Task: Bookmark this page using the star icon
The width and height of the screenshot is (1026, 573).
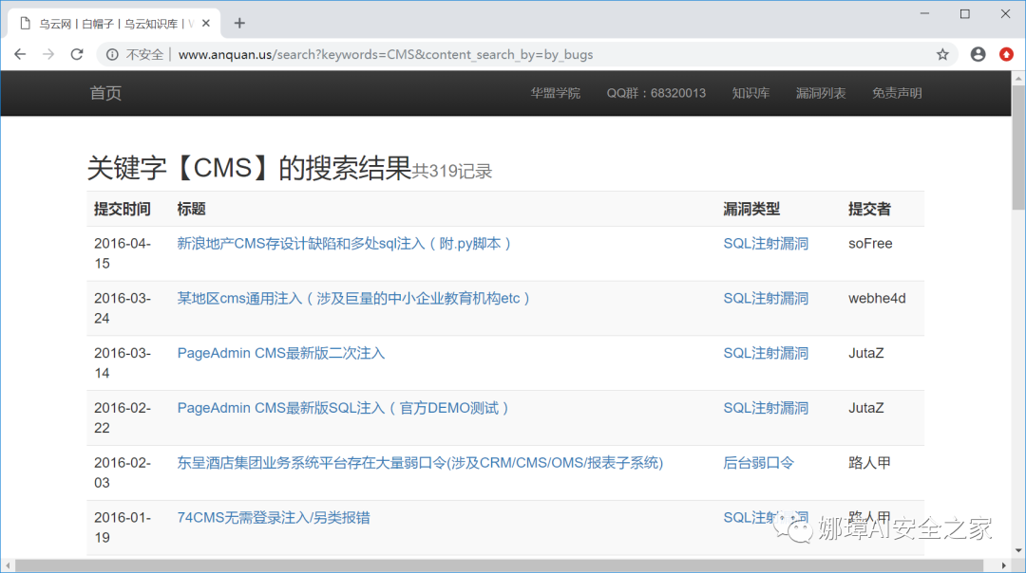Action: [x=942, y=54]
